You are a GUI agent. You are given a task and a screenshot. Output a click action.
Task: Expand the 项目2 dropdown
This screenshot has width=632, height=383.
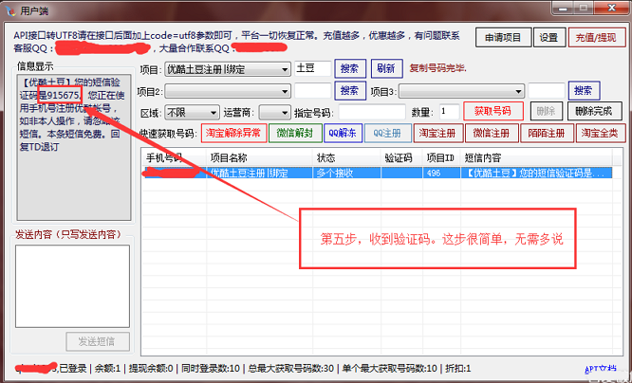click(x=228, y=91)
